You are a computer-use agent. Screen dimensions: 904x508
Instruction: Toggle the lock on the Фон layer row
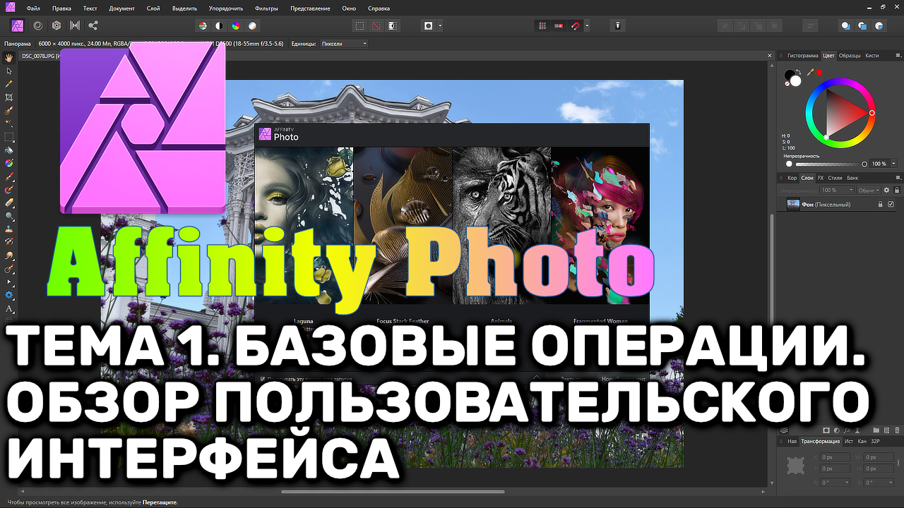[x=880, y=204]
